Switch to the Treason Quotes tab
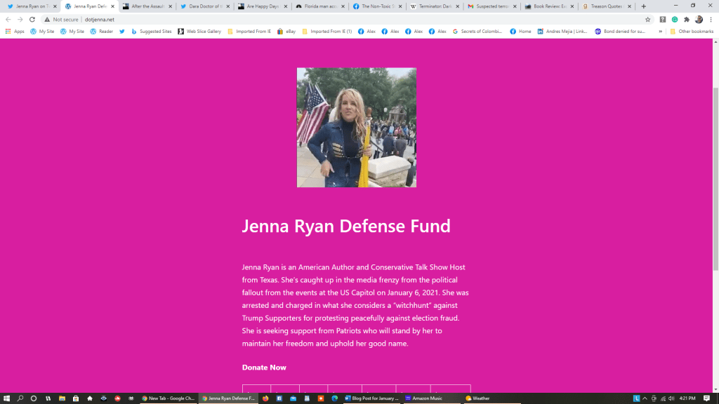 (x=603, y=6)
